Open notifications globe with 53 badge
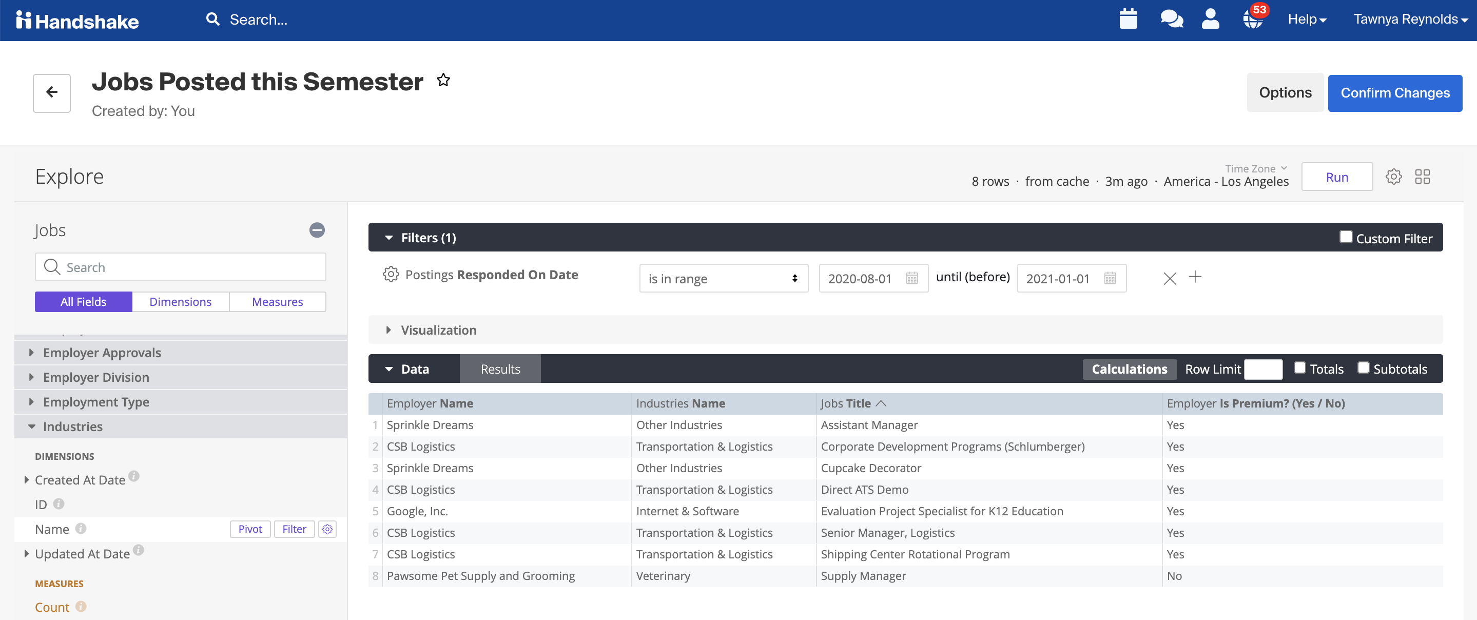The width and height of the screenshot is (1477, 620). click(x=1254, y=19)
